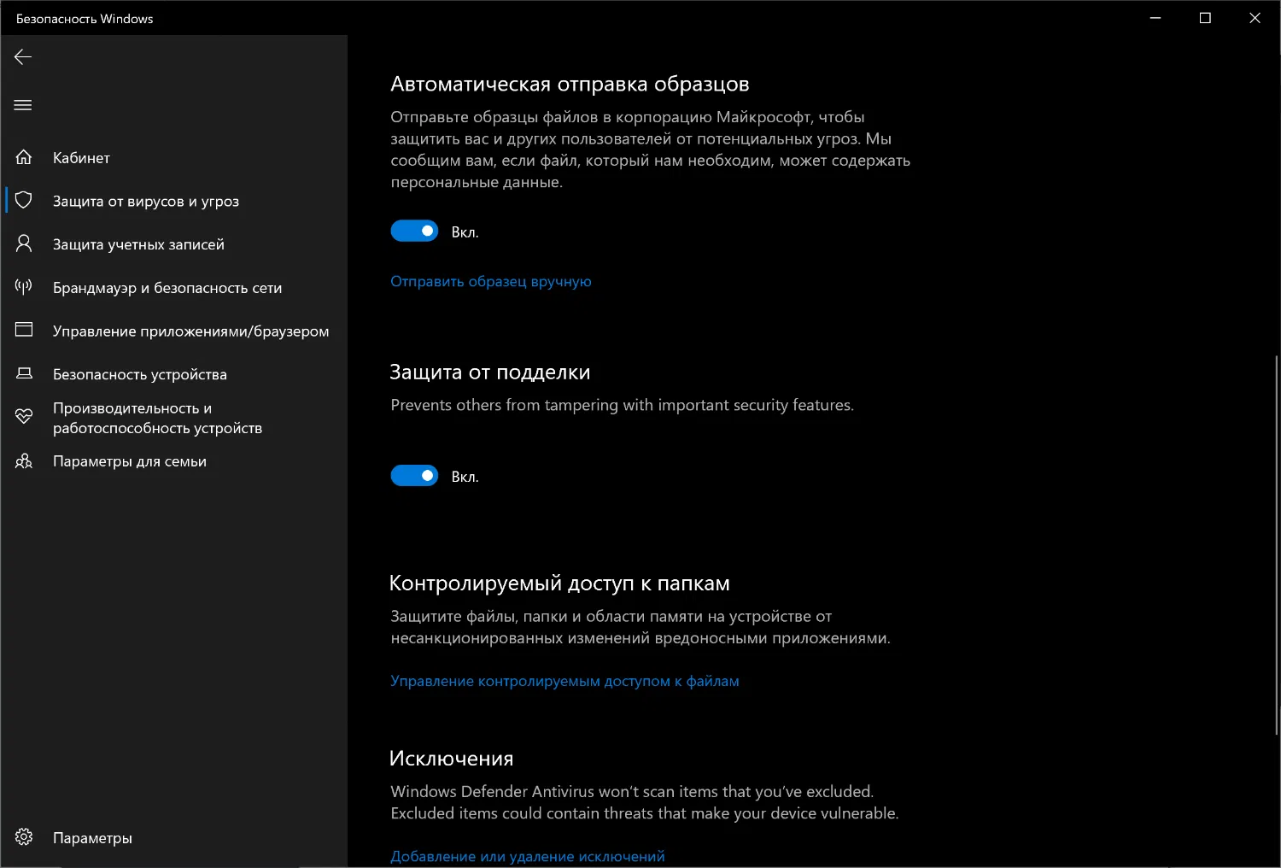This screenshot has height=868, width=1281.
Task: Open the Кабинет home icon
Action: (24, 157)
